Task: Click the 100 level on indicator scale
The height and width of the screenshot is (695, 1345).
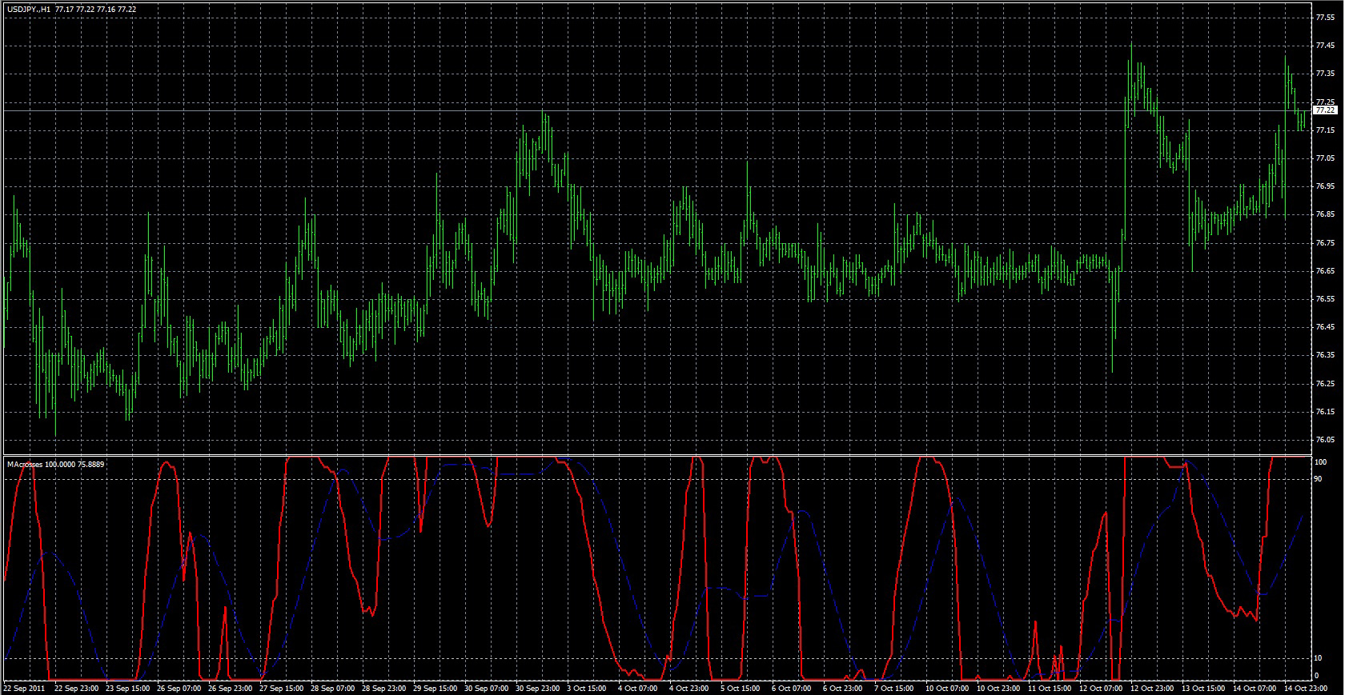Action: tap(1321, 462)
